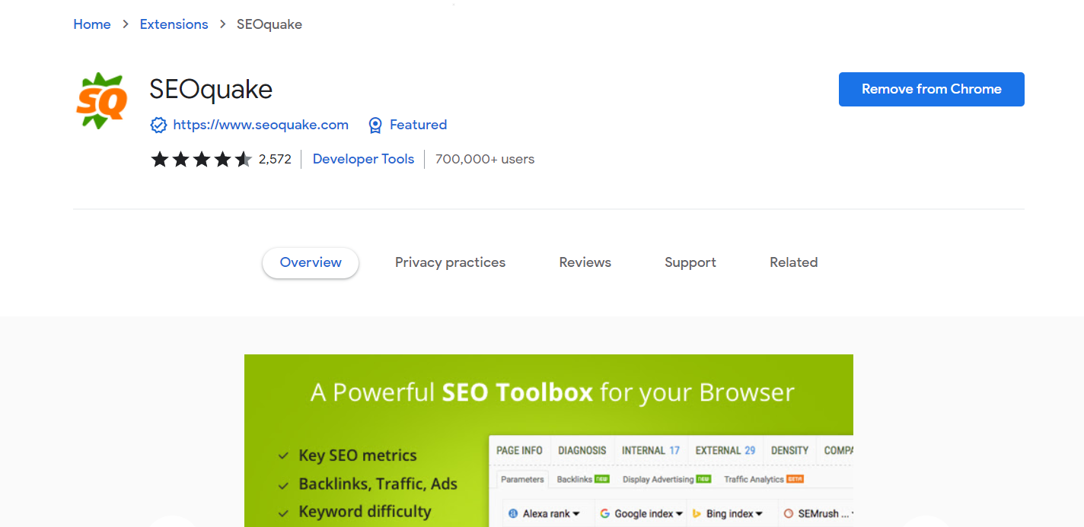Click Parameters subtab in the preview
1084x527 pixels.
pyautogui.click(x=522, y=479)
